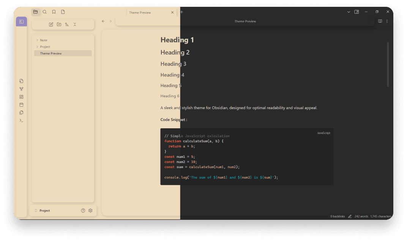Image resolution: width=407 pixels, height=240 pixels.
Task: Click the editor vertical scrollbar
Action: 388,64
